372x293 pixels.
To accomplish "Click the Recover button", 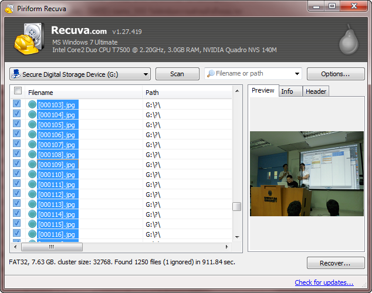I will pos(336,263).
